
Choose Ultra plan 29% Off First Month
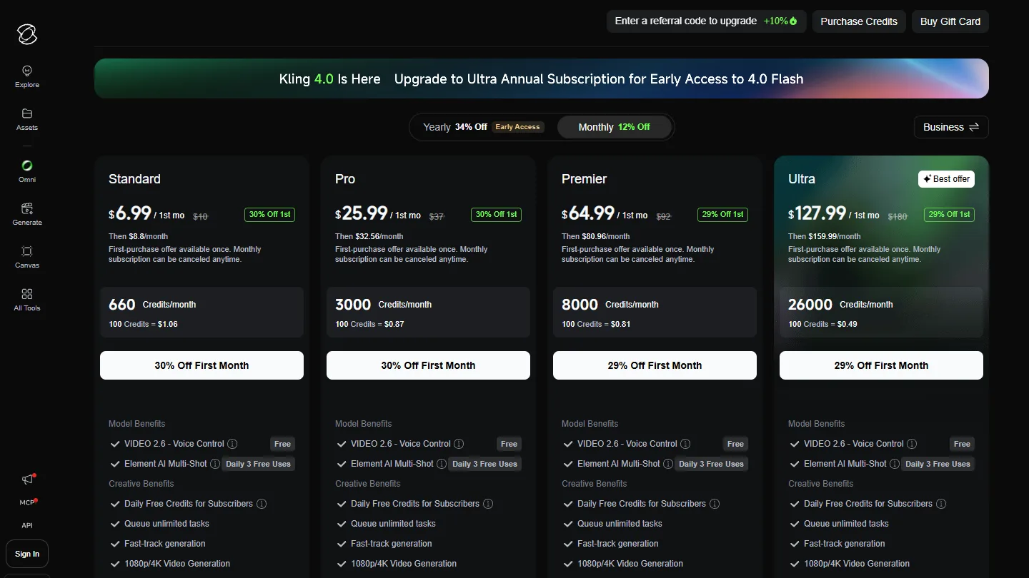coord(881,365)
